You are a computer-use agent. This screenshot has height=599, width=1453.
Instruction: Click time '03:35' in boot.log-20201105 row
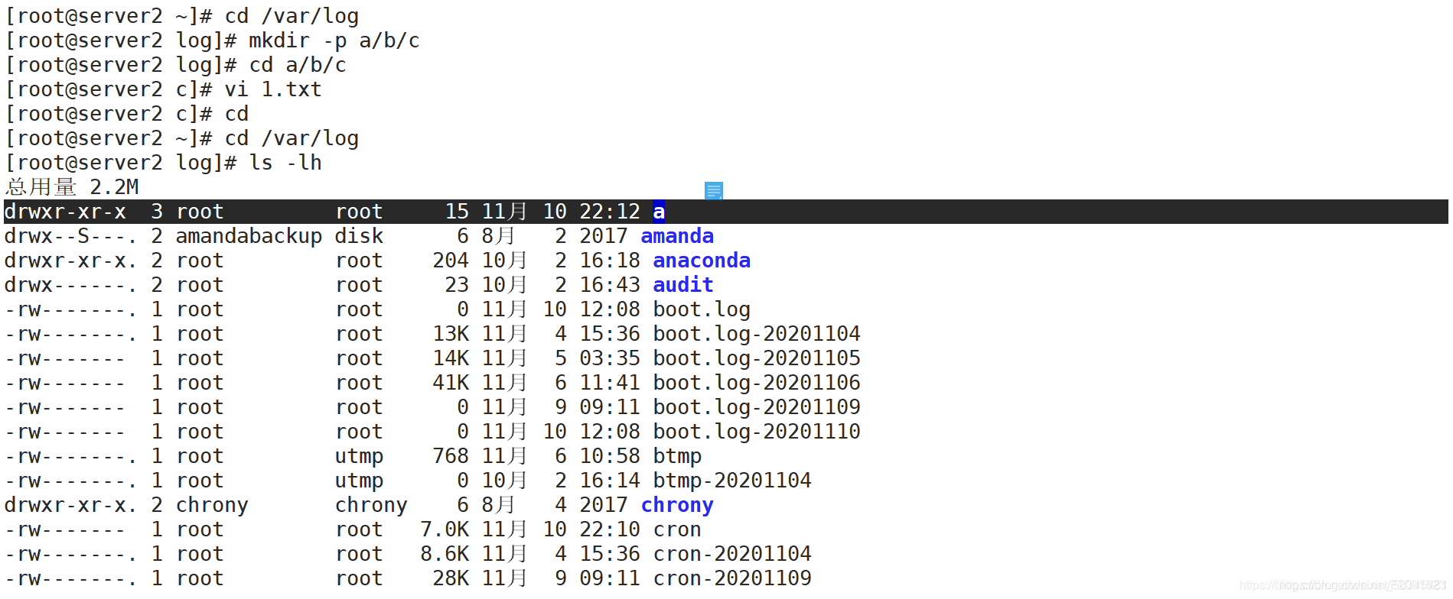tap(610, 358)
